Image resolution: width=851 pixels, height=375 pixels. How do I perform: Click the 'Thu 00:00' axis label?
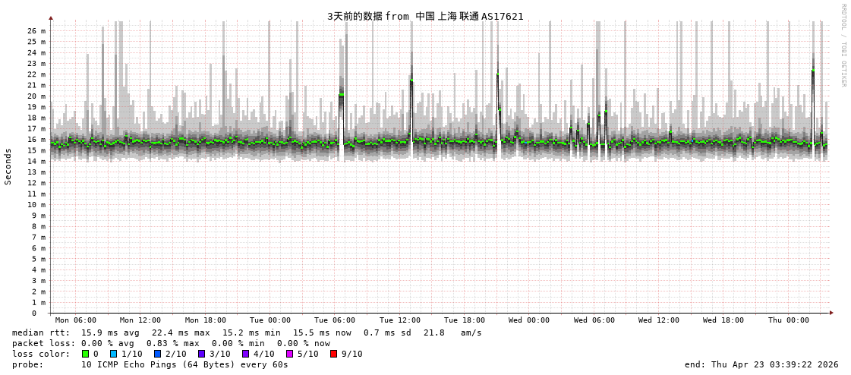[789, 320]
